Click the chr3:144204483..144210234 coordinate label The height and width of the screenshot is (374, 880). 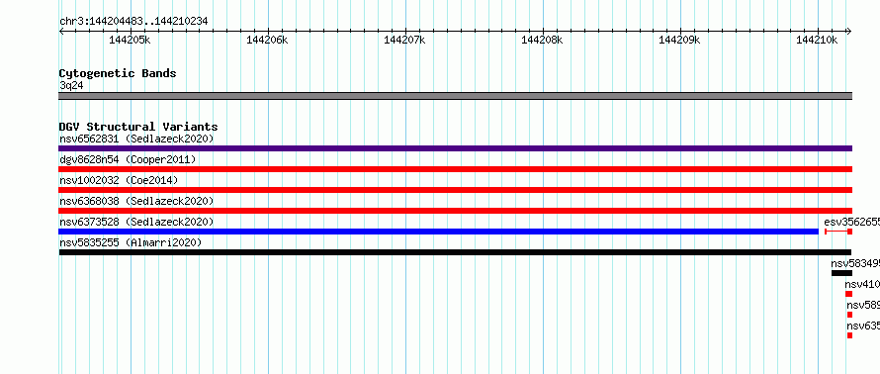[x=133, y=22]
